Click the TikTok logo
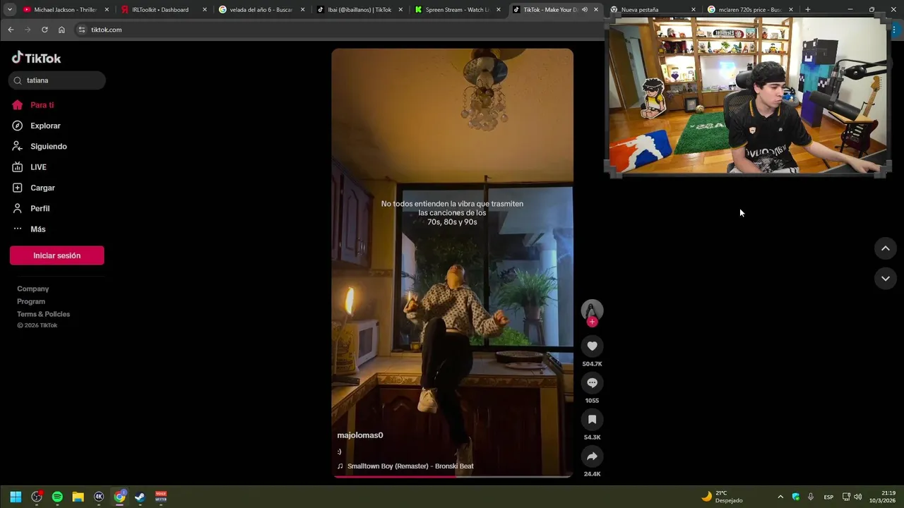 [x=36, y=58]
